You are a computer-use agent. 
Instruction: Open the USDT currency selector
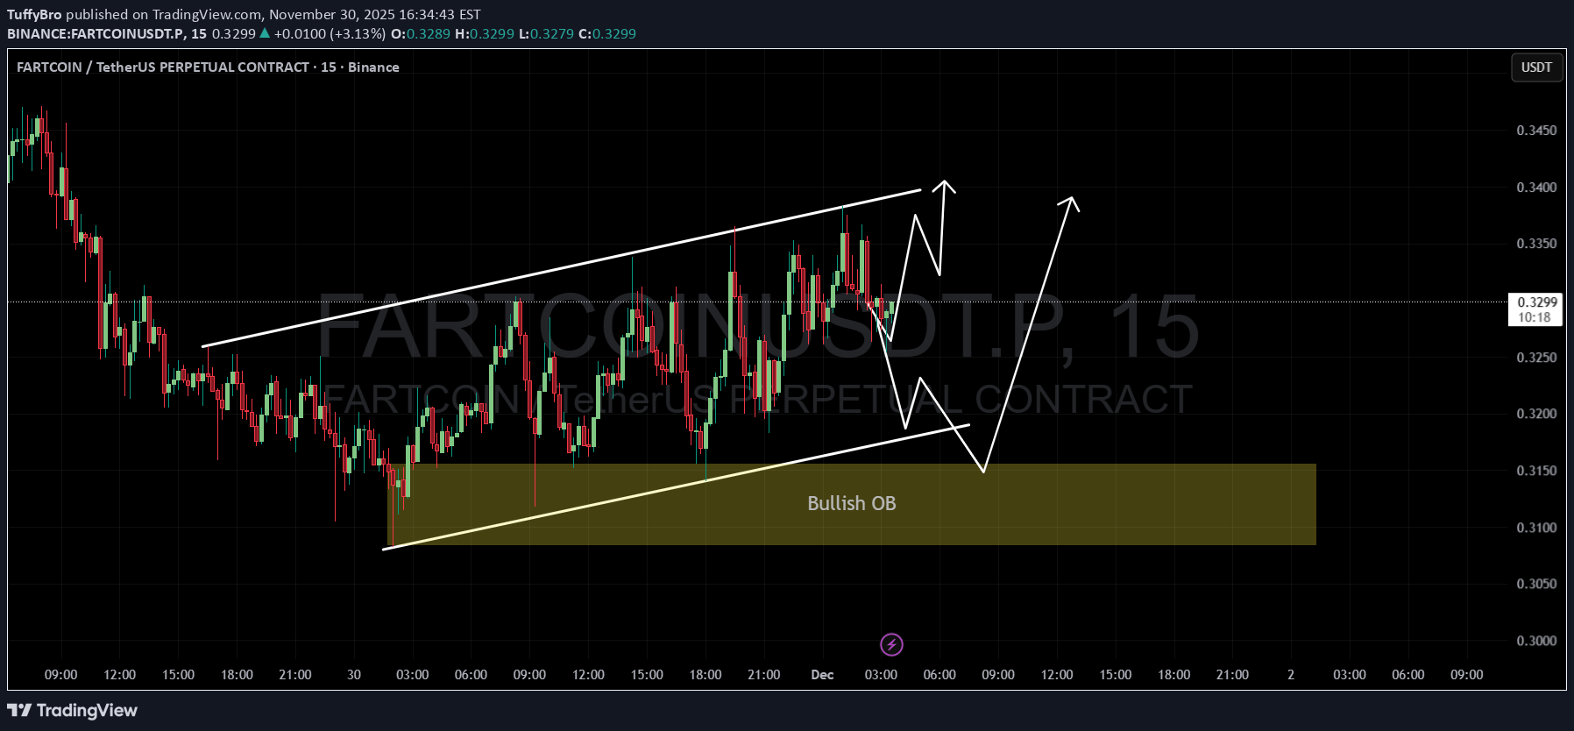pos(1536,67)
